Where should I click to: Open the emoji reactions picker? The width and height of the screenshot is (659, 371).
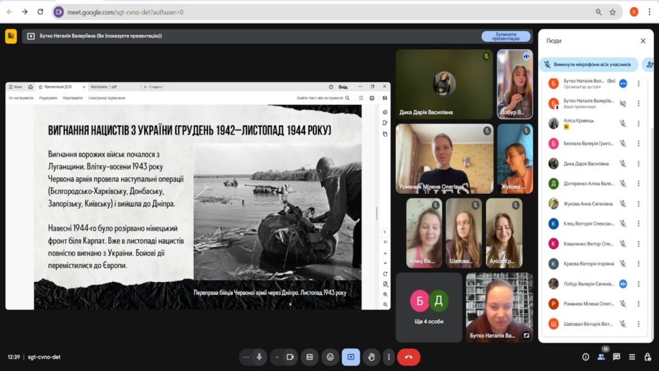pyautogui.click(x=330, y=357)
